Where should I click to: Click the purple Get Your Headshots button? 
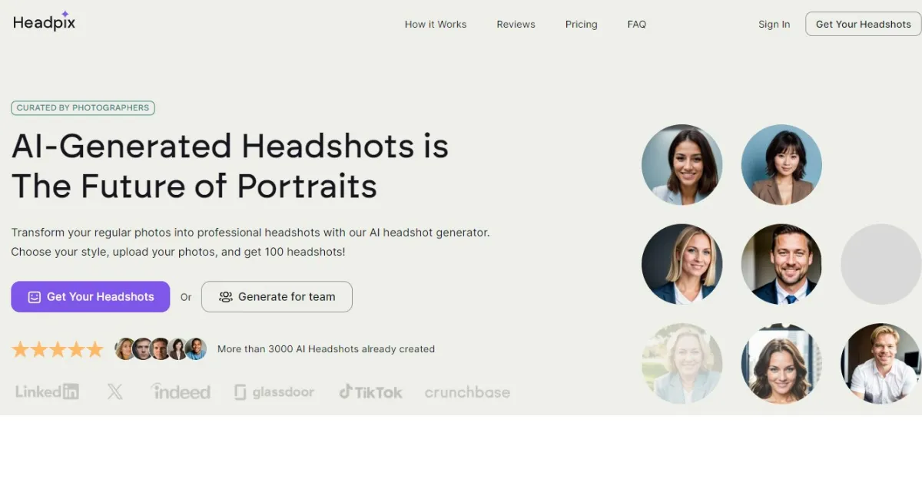[91, 296]
